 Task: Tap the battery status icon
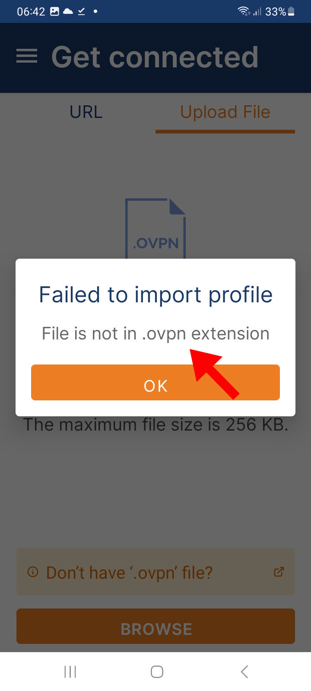point(292,11)
